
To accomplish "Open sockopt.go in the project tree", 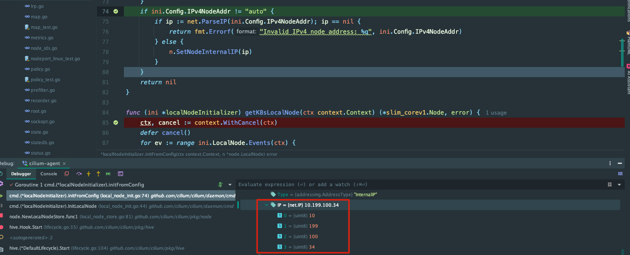I will (x=42, y=122).
